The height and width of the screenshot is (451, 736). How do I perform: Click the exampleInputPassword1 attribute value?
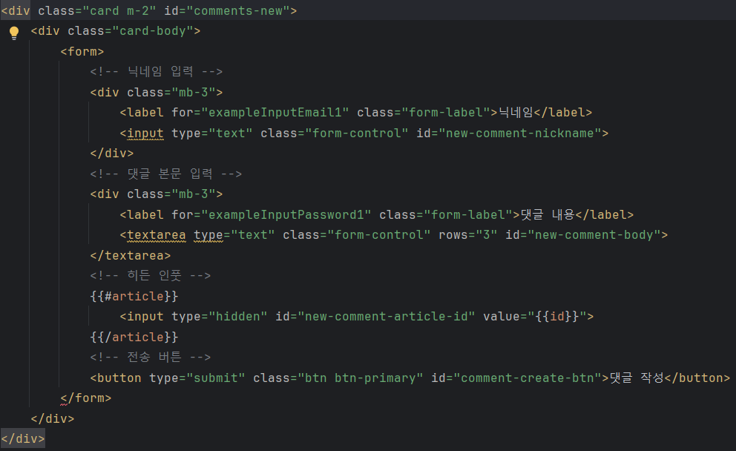tap(286, 215)
